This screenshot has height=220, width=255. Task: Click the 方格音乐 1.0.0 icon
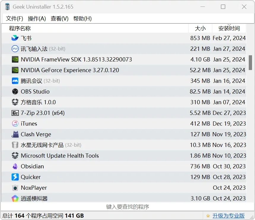point(15,102)
